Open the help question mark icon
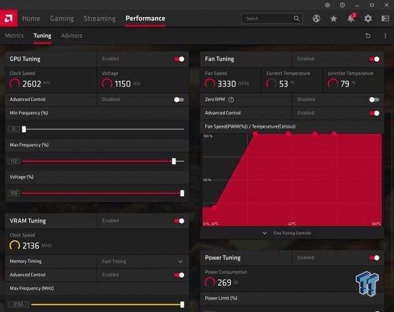Viewport: 394px width, 312px height. [343, 5]
